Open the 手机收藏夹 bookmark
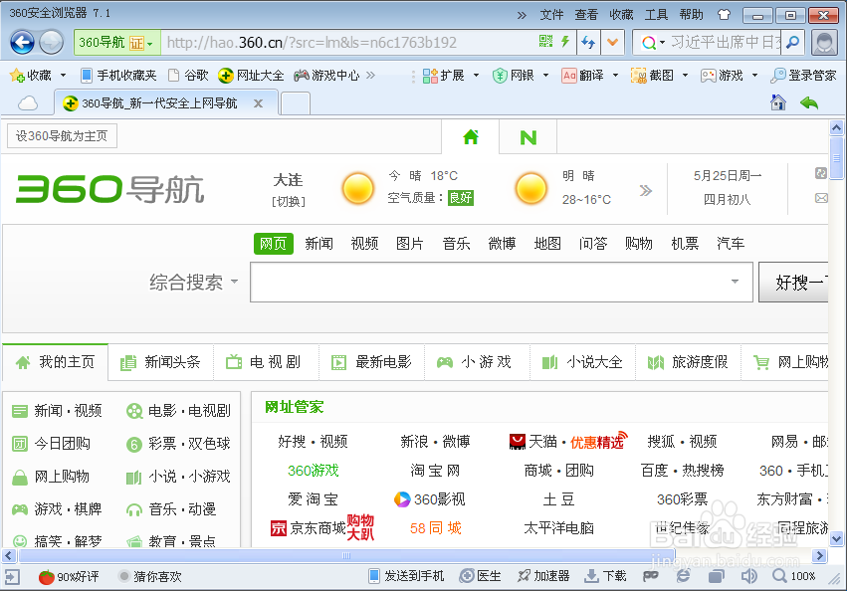 point(118,75)
